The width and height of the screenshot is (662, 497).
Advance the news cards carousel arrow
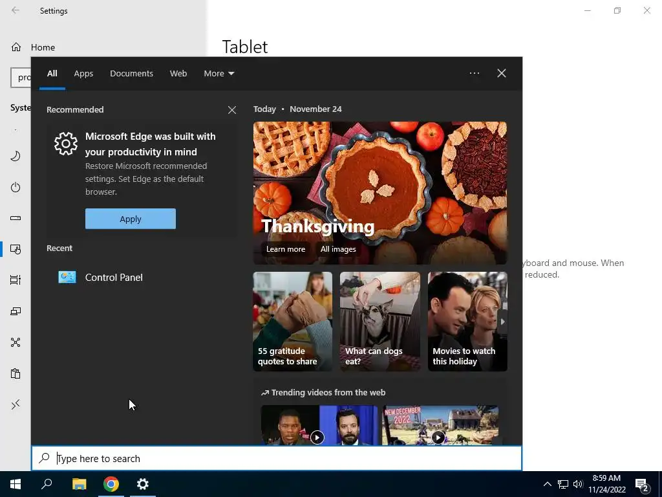click(502, 322)
